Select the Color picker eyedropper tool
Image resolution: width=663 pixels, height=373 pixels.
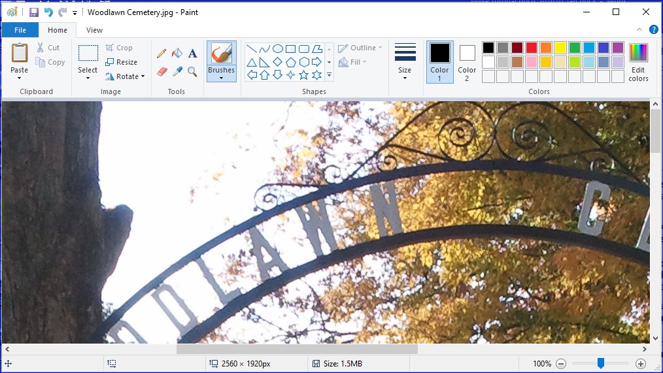coord(177,72)
